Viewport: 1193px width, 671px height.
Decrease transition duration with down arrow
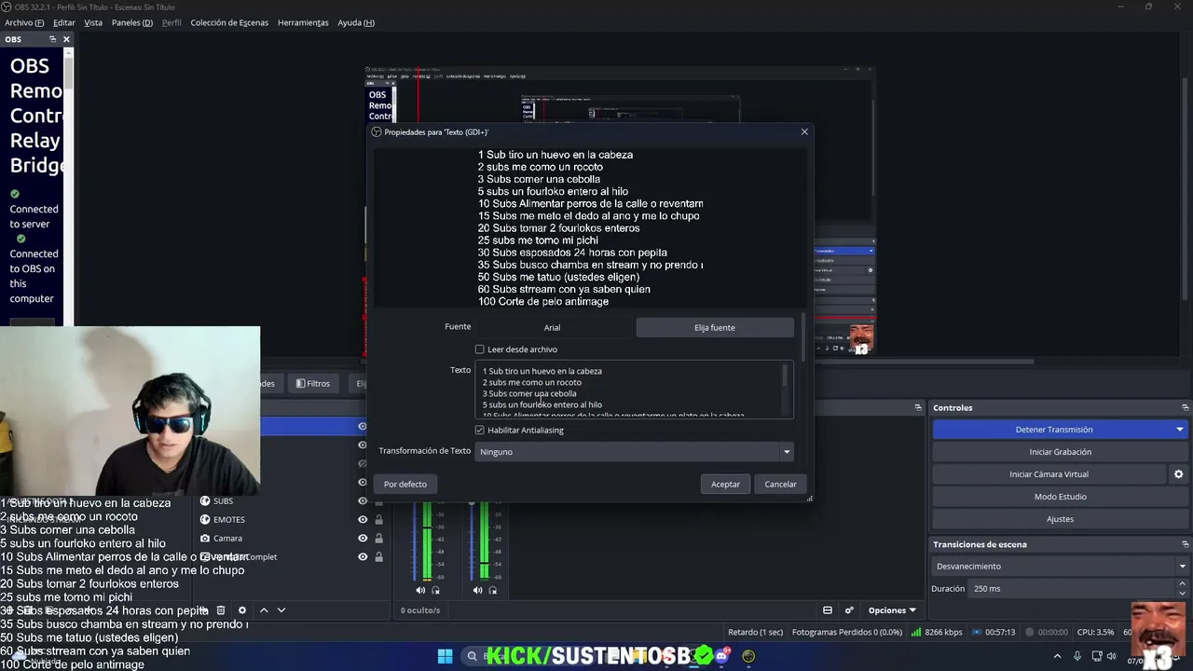tap(1183, 594)
